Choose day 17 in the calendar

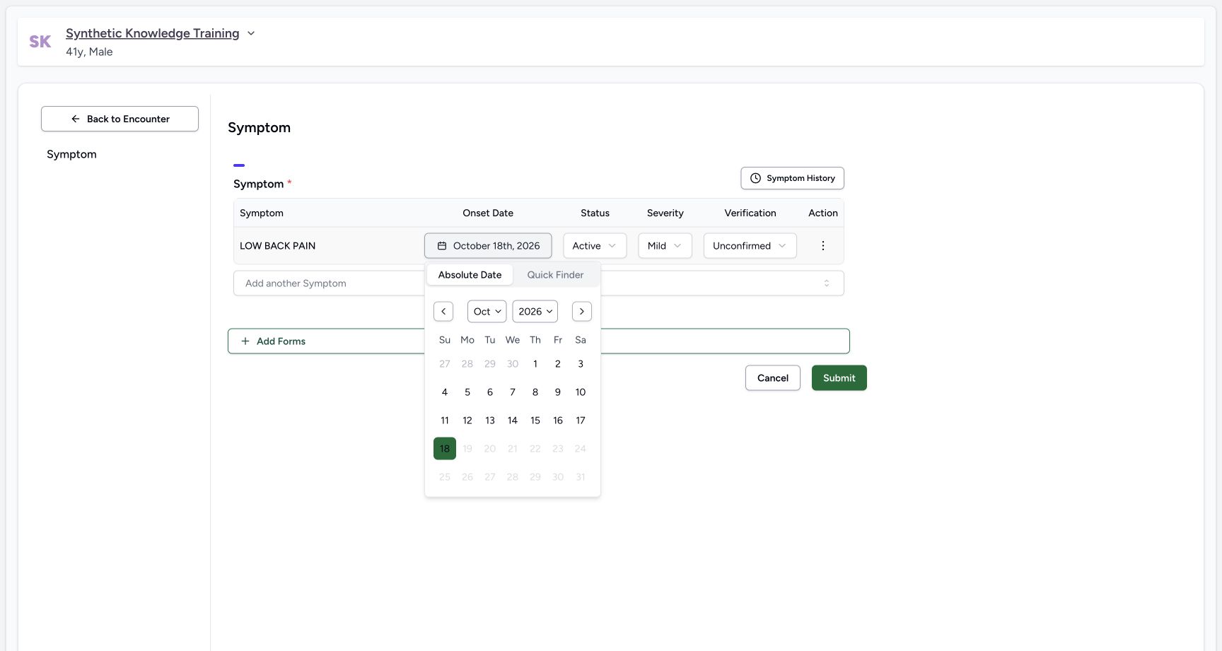click(581, 421)
